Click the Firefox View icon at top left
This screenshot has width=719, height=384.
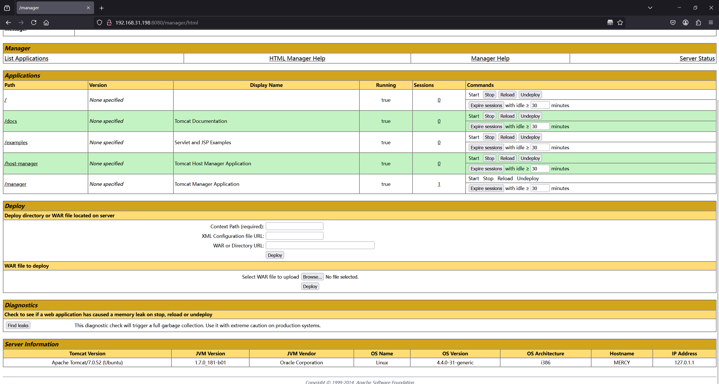[x=7, y=8]
